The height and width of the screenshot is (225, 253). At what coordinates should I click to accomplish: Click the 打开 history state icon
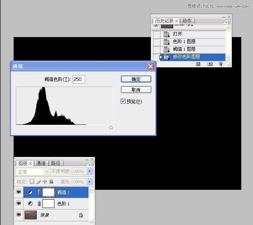coord(166,34)
